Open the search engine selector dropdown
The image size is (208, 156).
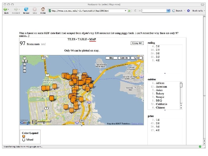[x=168, y=11]
